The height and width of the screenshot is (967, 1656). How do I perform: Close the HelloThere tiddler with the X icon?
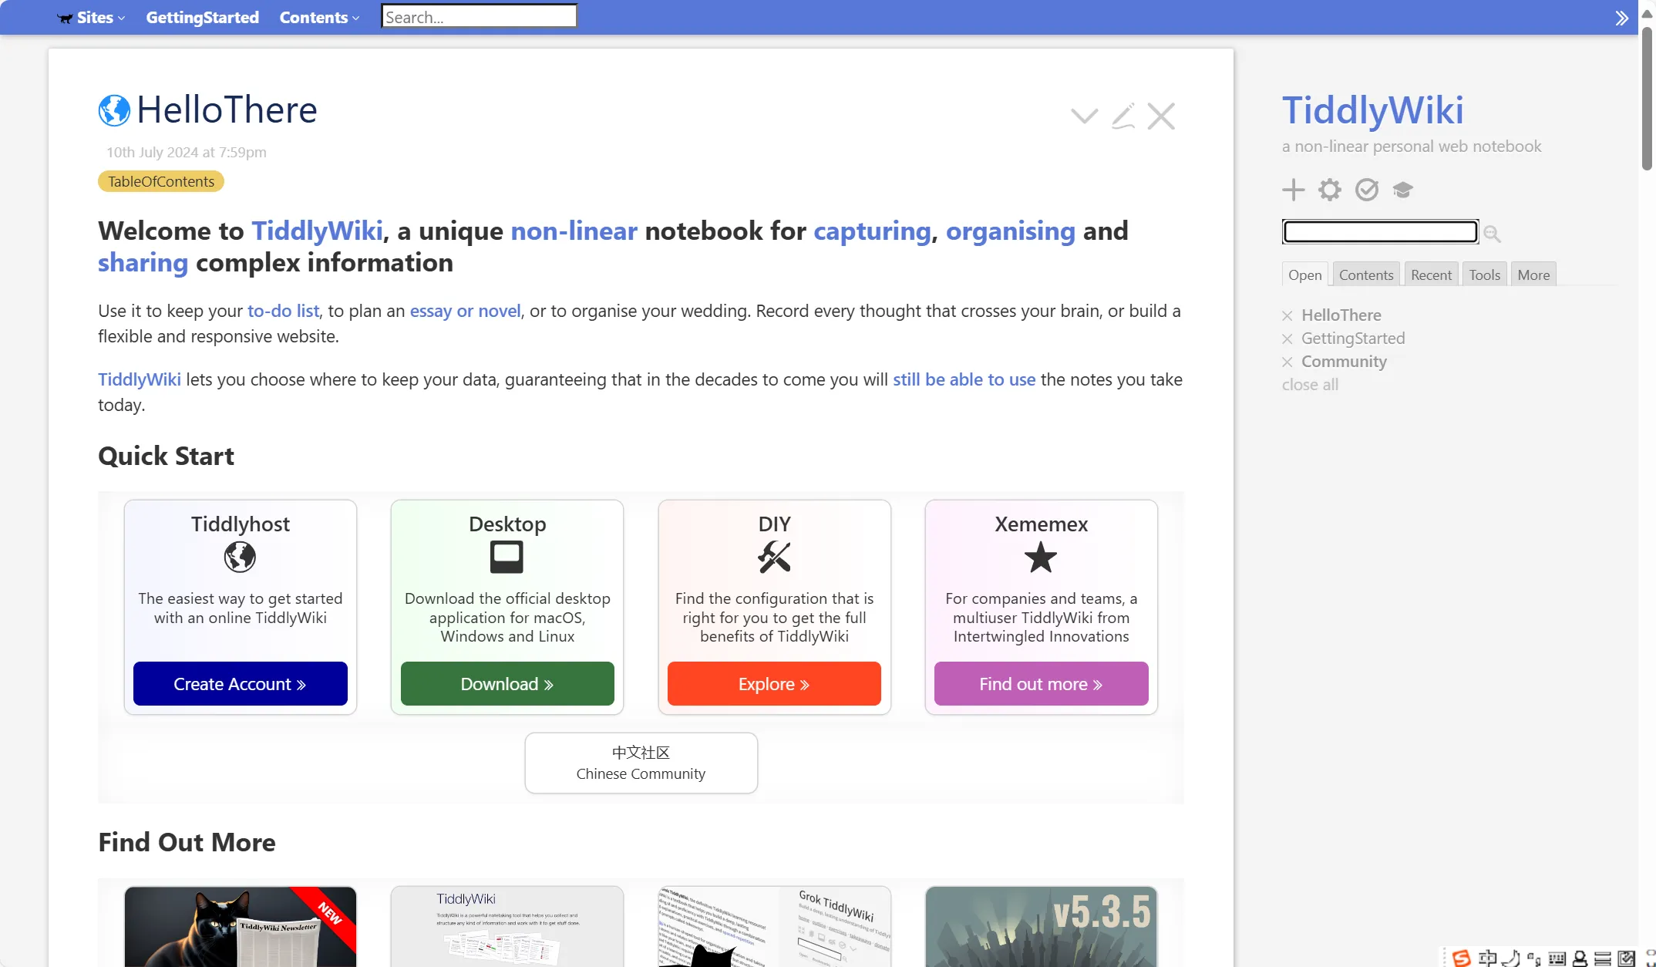click(1161, 116)
